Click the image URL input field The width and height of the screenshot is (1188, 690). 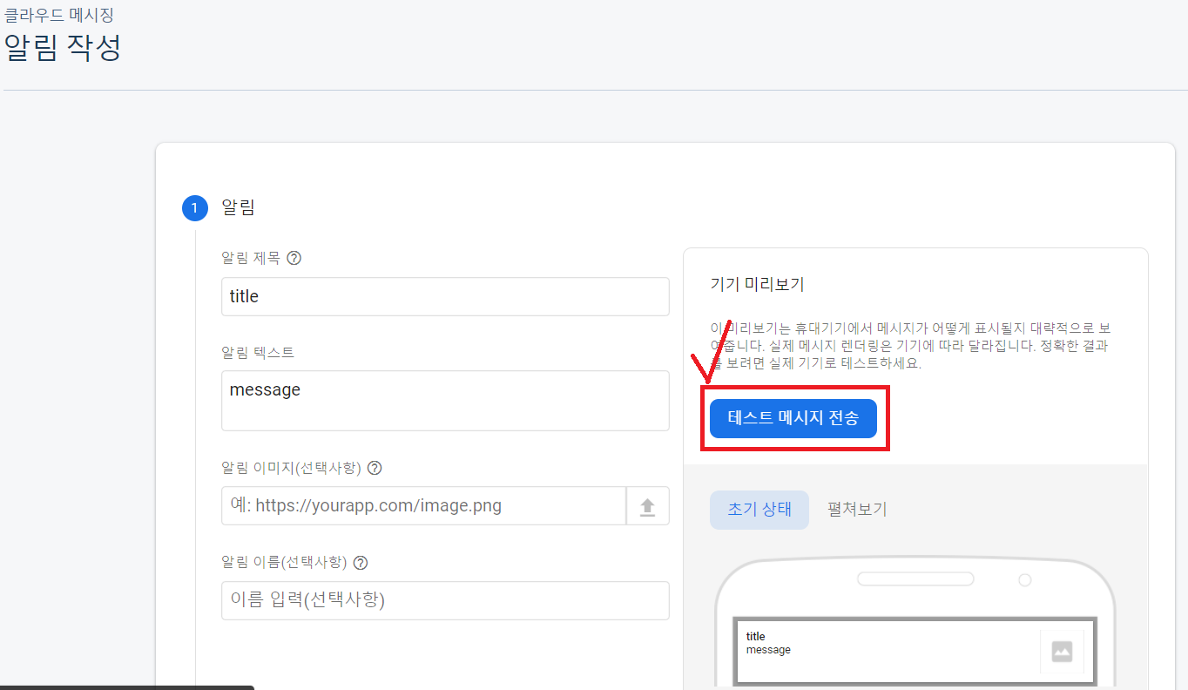423,505
